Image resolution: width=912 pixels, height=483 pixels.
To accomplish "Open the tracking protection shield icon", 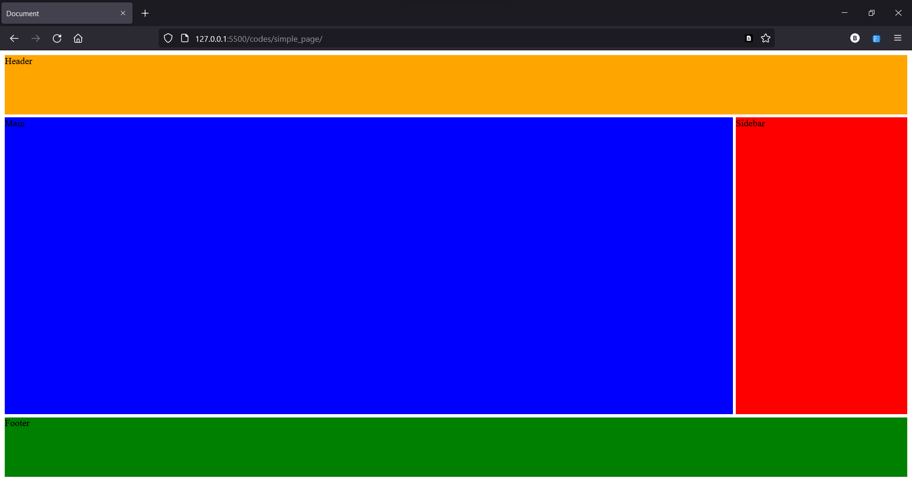I will 168,38.
